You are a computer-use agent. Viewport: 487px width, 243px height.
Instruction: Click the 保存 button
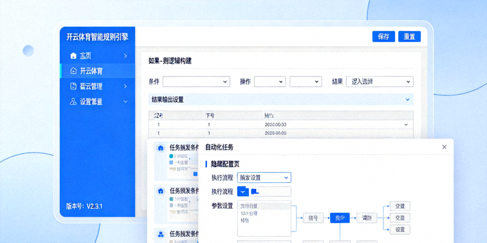click(384, 36)
